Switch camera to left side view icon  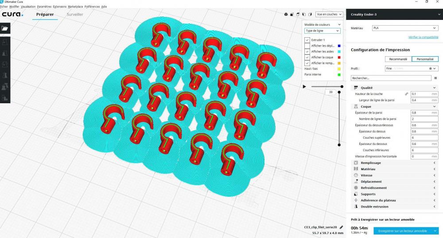point(304,15)
